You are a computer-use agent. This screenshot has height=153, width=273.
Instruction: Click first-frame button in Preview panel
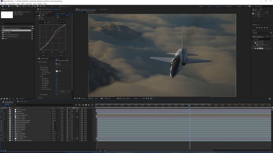[257, 28]
